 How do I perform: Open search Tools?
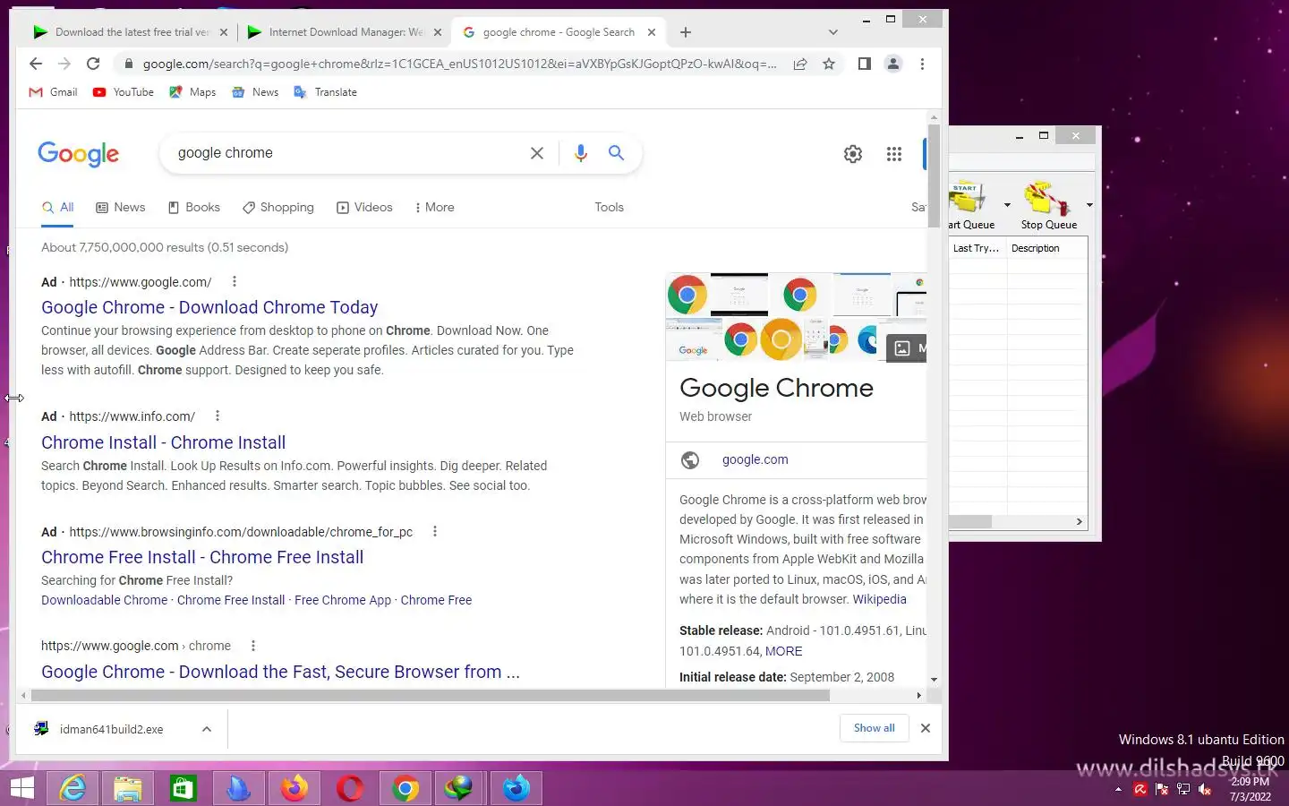609,207
